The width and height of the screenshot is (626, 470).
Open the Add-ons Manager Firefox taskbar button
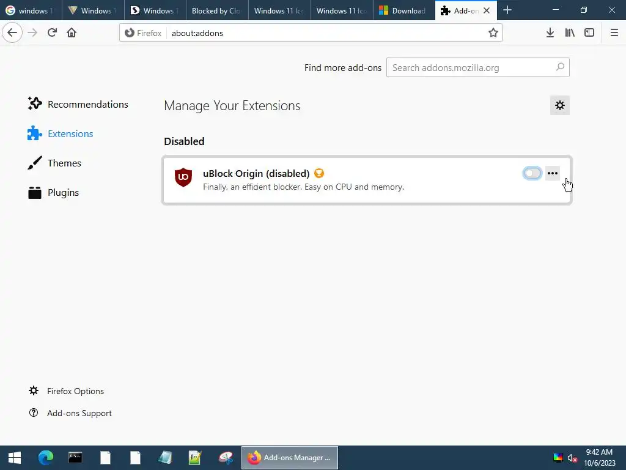(290, 458)
